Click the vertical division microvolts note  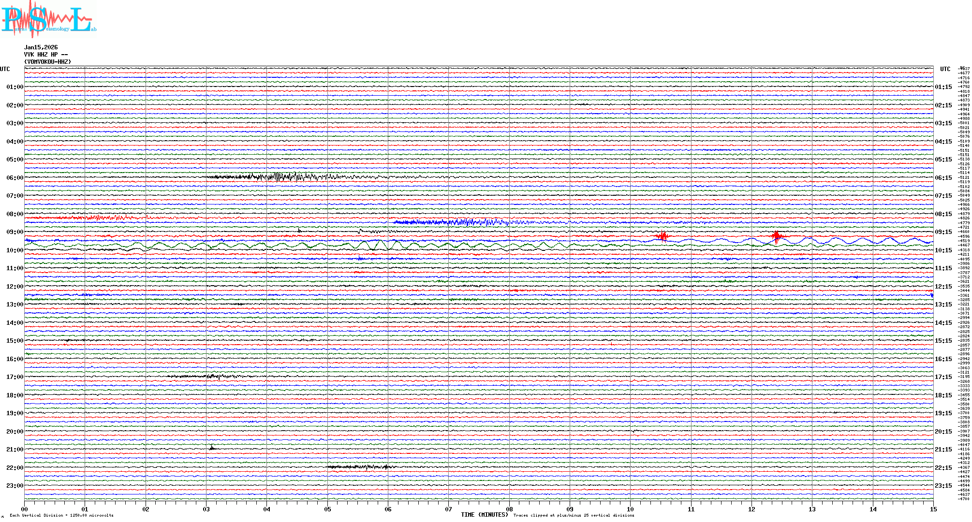click(x=61, y=515)
